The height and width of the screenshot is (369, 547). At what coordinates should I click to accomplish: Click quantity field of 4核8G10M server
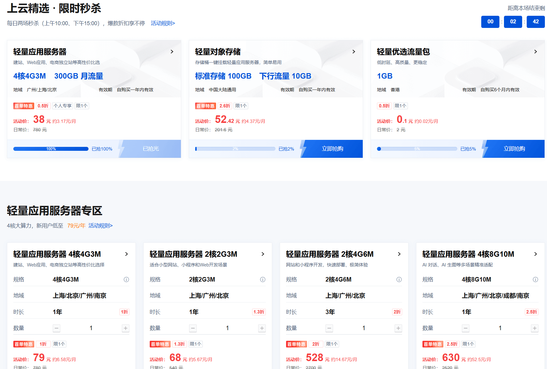500,328
